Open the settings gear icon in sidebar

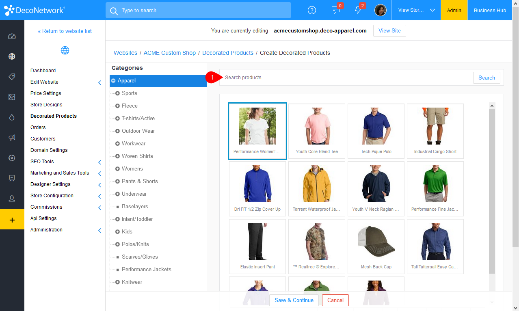pyautogui.click(x=12, y=158)
